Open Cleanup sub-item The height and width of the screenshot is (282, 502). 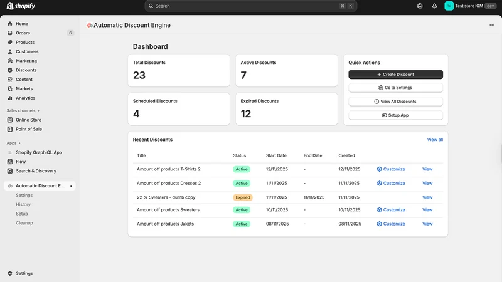pyautogui.click(x=24, y=223)
